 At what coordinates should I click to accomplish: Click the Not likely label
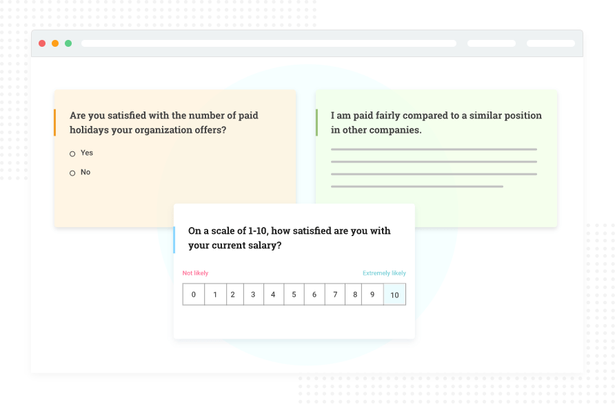point(194,273)
